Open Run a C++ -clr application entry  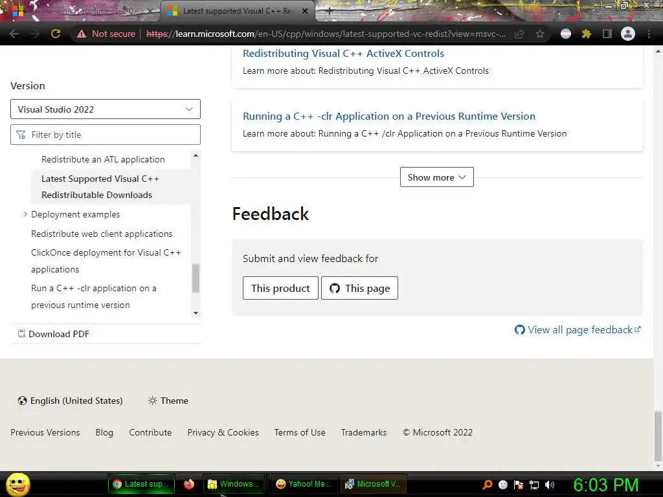[x=93, y=296]
